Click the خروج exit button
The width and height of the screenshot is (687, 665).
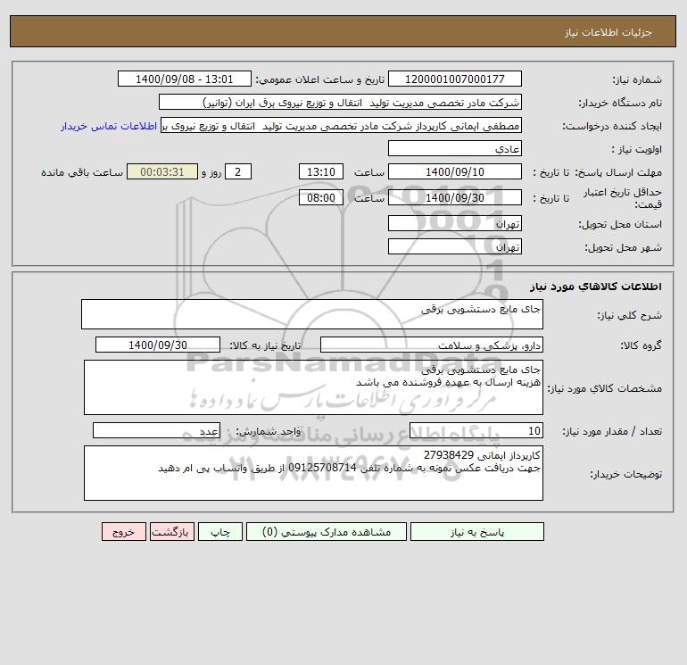(x=123, y=532)
